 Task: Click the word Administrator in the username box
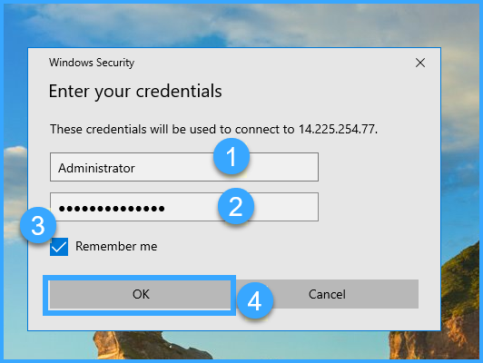[97, 168]
